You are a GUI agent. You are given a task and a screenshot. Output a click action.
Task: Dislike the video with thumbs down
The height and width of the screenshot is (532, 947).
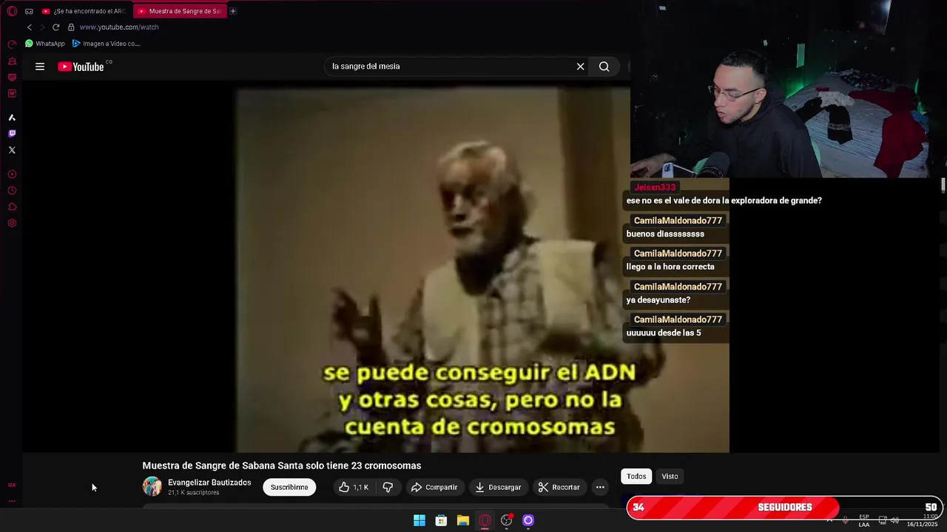click(x=388, y=487)
